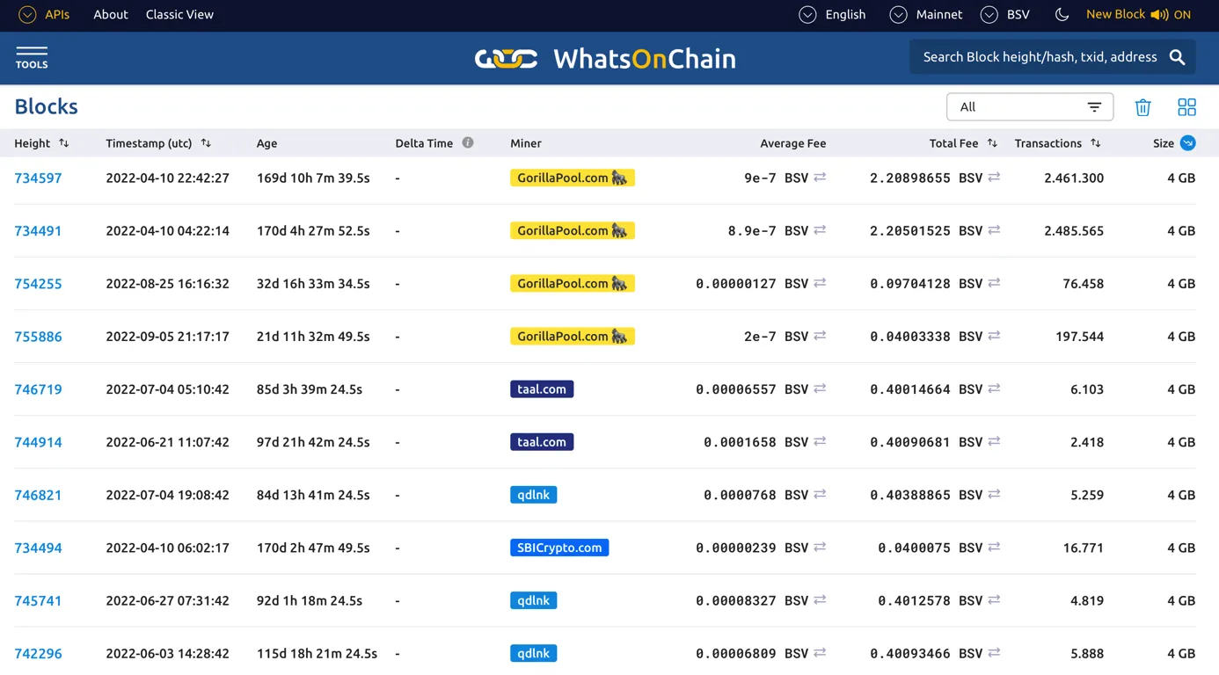Click the search magnifier icon

[1177, 57]
